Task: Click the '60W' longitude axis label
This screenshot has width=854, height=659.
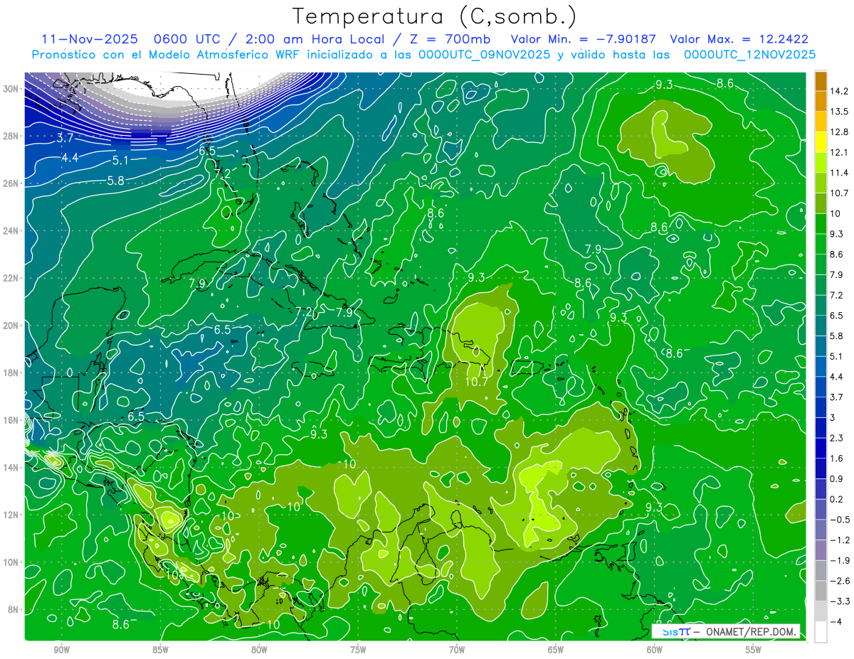Action: point(654,650)
